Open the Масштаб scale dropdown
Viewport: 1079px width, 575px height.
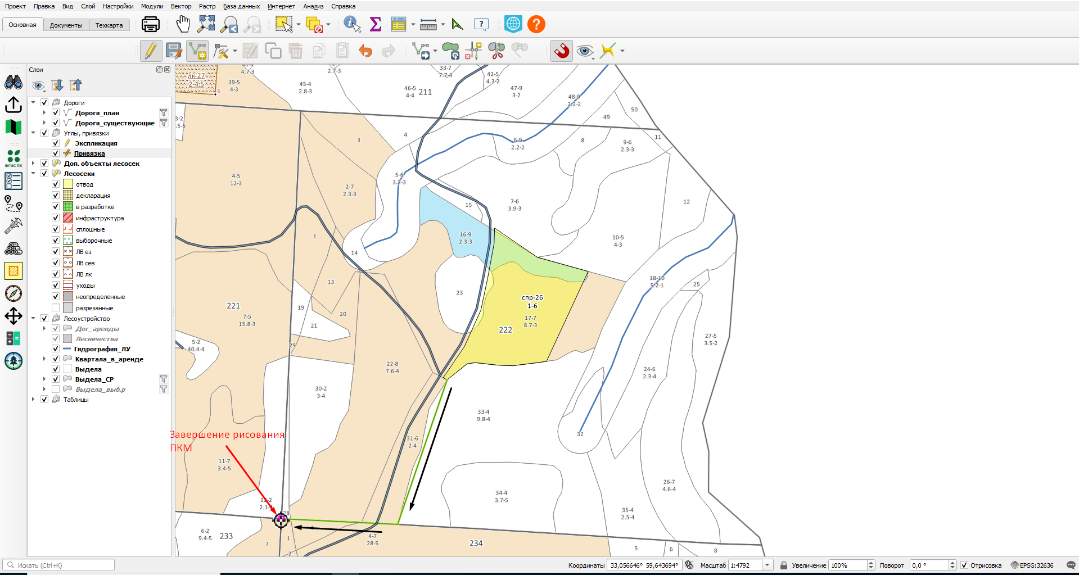pyautogui.click(x=768, y=565)
